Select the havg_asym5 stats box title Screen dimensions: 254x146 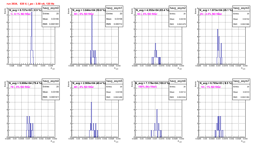coord(114,81)
